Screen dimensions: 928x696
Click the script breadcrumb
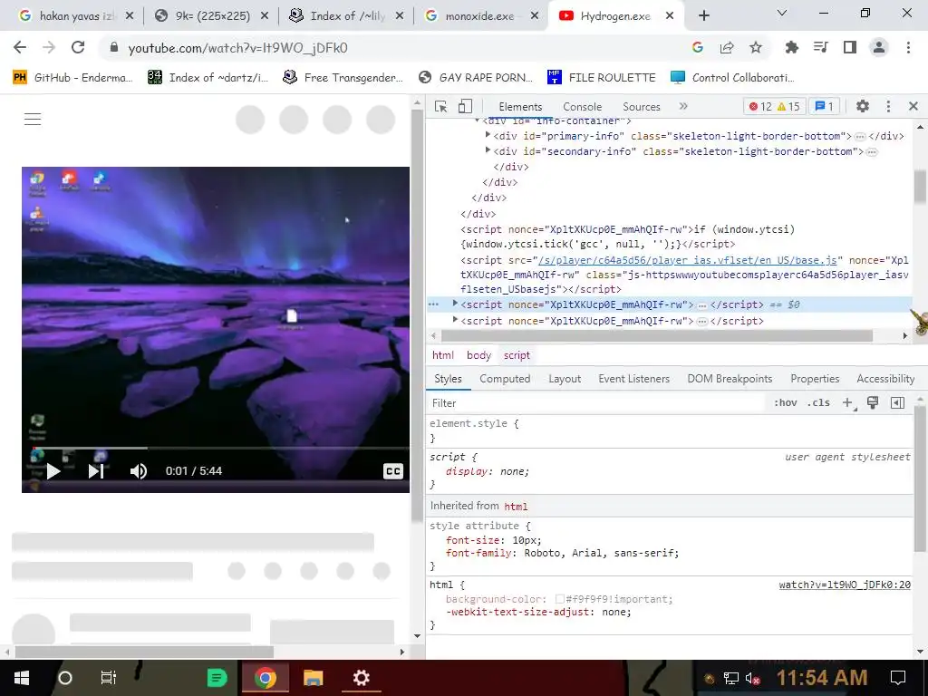coord(517,355)
